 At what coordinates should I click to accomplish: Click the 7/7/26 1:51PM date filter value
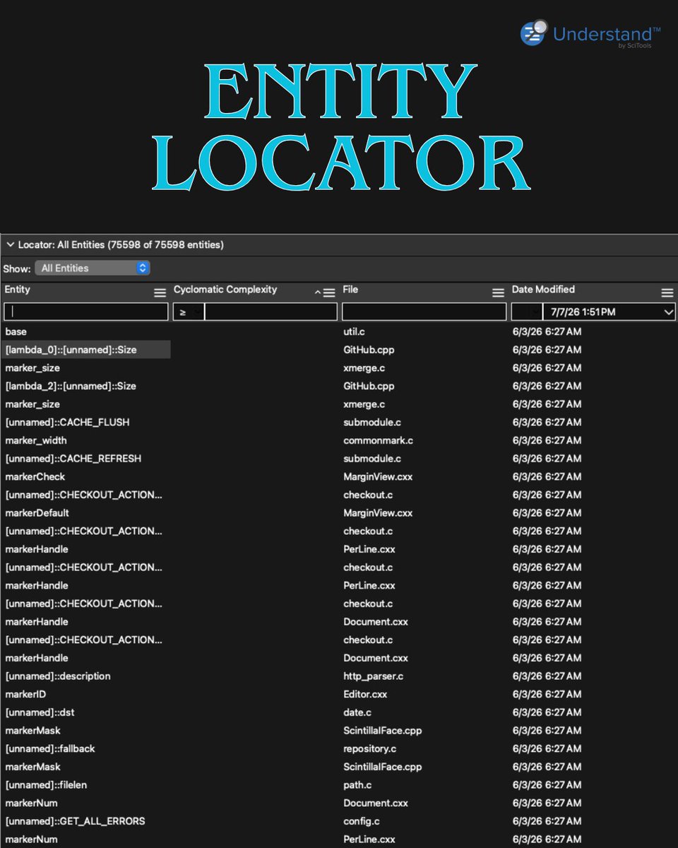(x=583, y=312)
